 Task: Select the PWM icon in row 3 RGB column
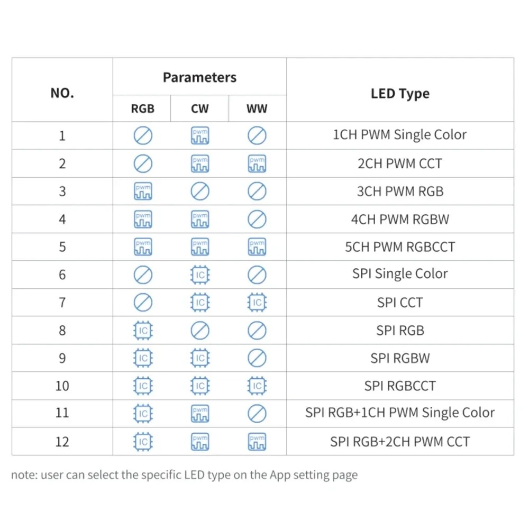143,191
